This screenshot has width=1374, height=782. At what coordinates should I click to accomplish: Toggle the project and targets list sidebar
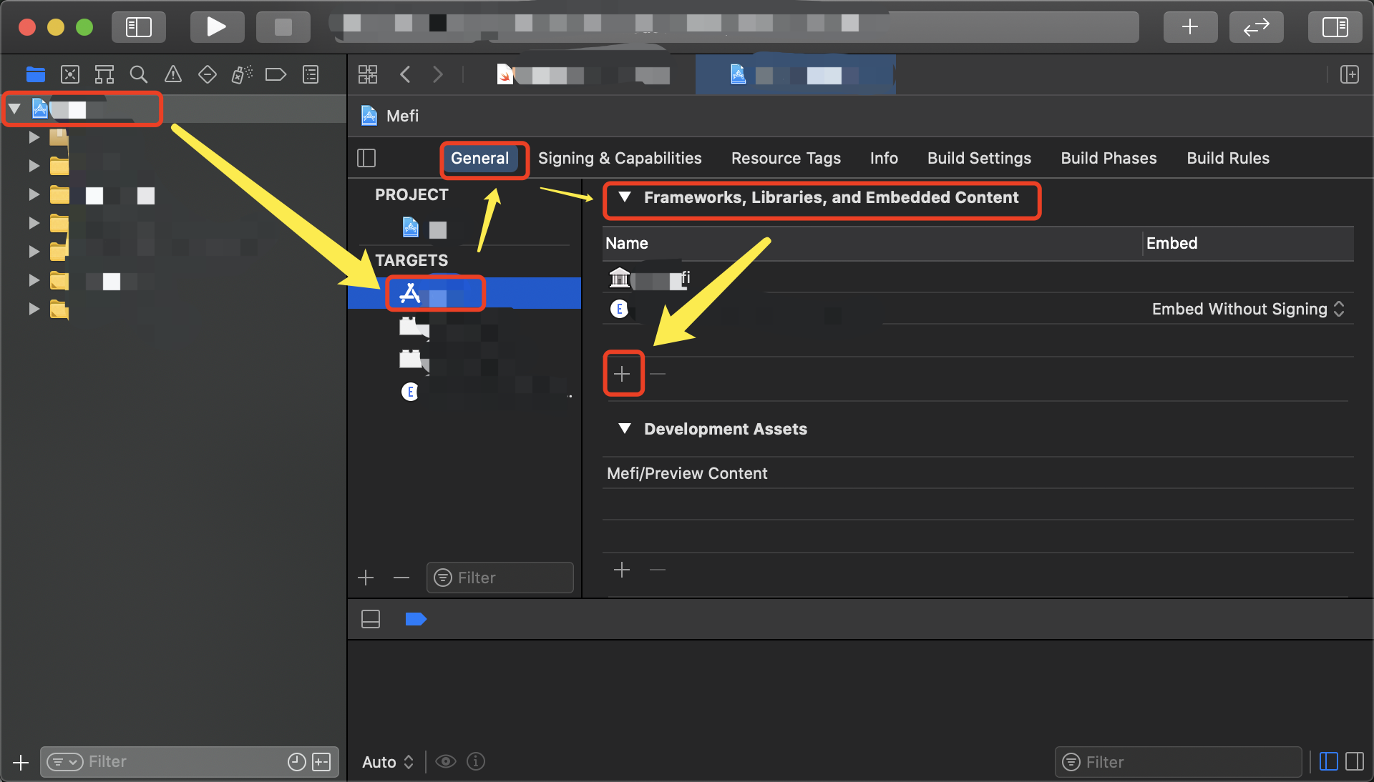366,158
